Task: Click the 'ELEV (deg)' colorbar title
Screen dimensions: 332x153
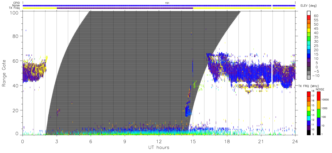Action: [308, 6]
